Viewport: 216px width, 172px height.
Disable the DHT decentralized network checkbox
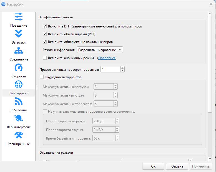(x=45, y=26)
